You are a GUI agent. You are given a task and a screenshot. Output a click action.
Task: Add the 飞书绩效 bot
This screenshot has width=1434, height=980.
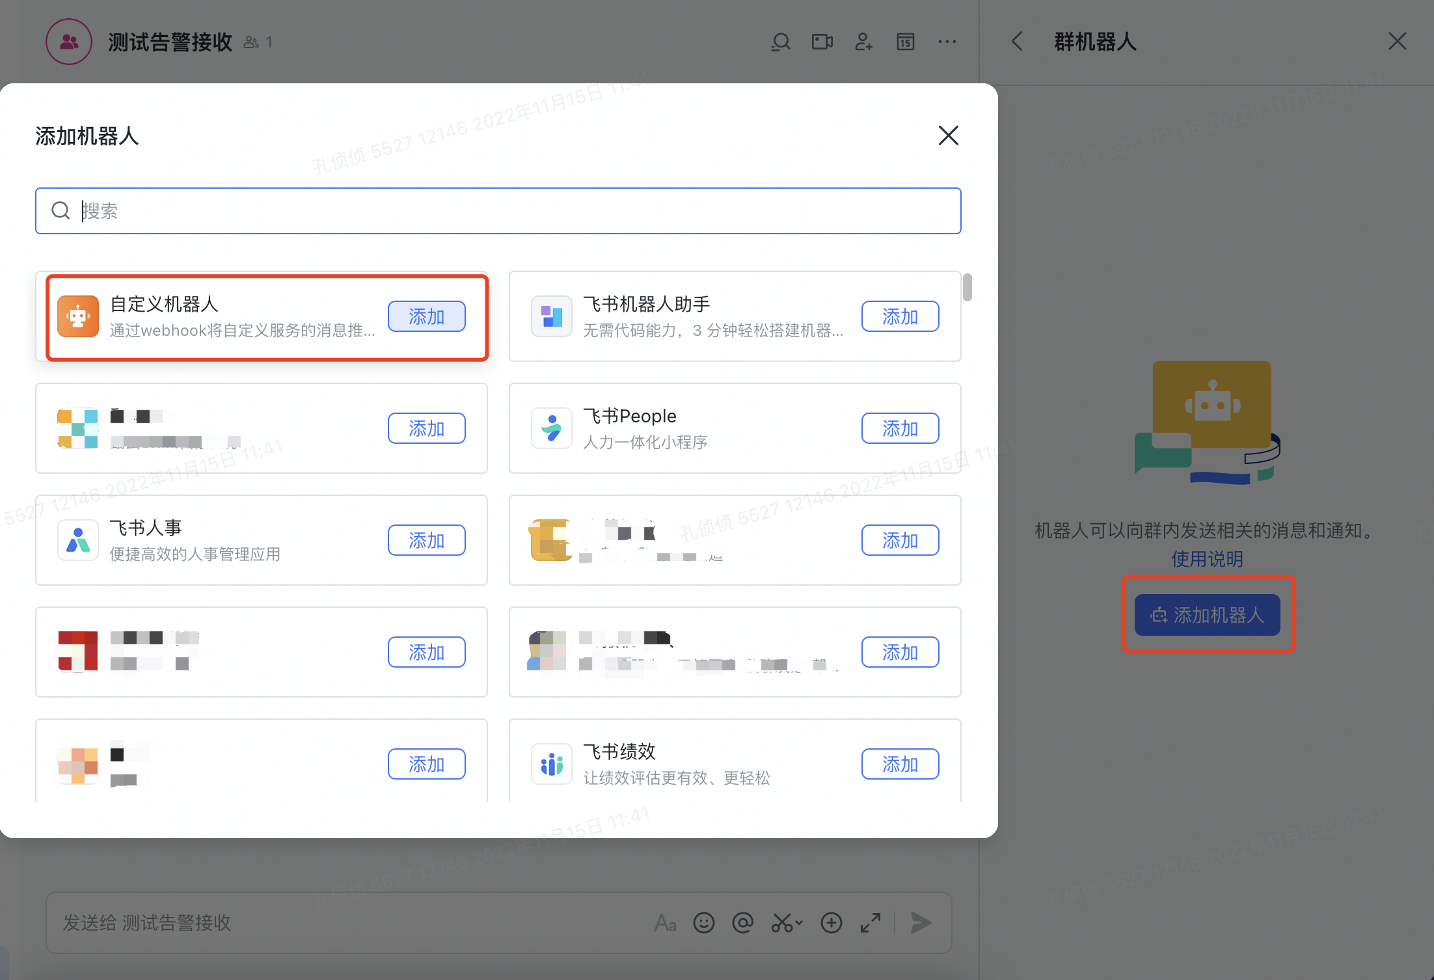coord(900,764)
